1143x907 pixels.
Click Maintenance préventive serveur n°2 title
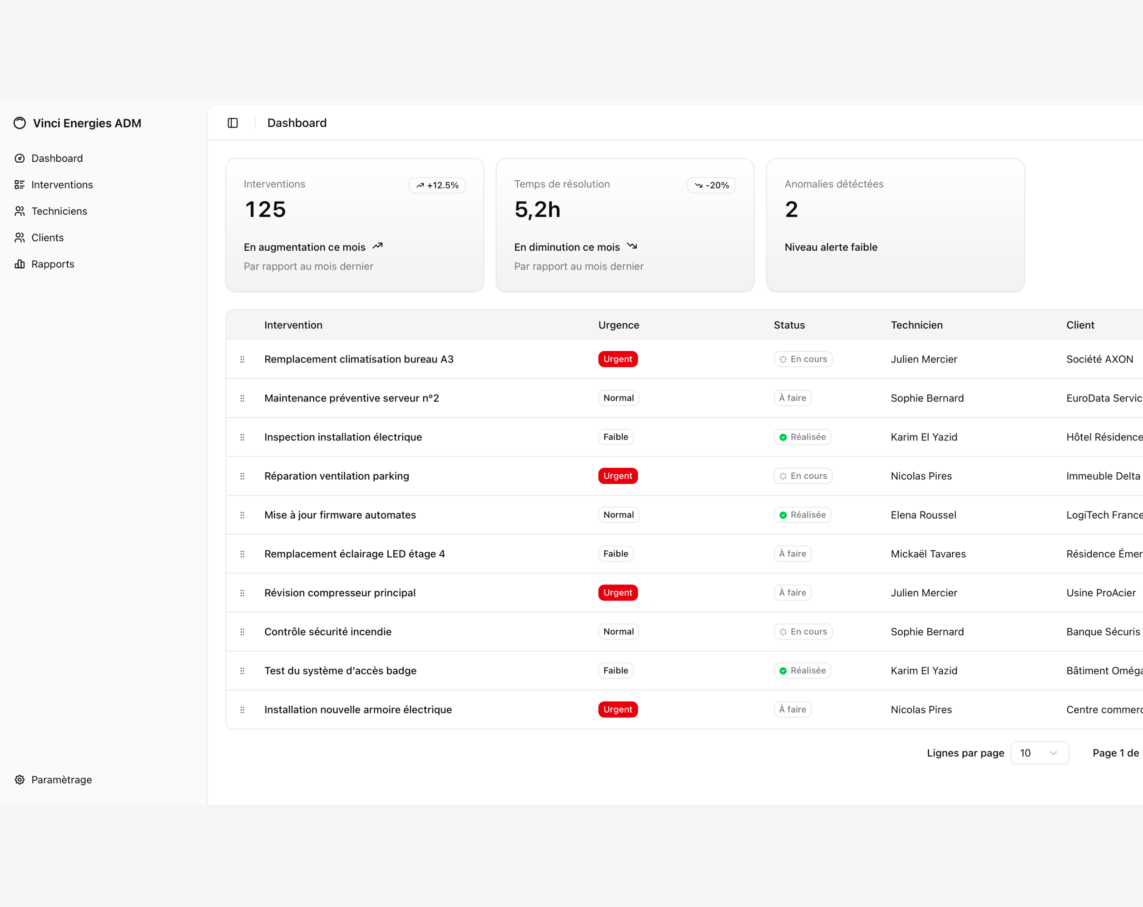352,398
